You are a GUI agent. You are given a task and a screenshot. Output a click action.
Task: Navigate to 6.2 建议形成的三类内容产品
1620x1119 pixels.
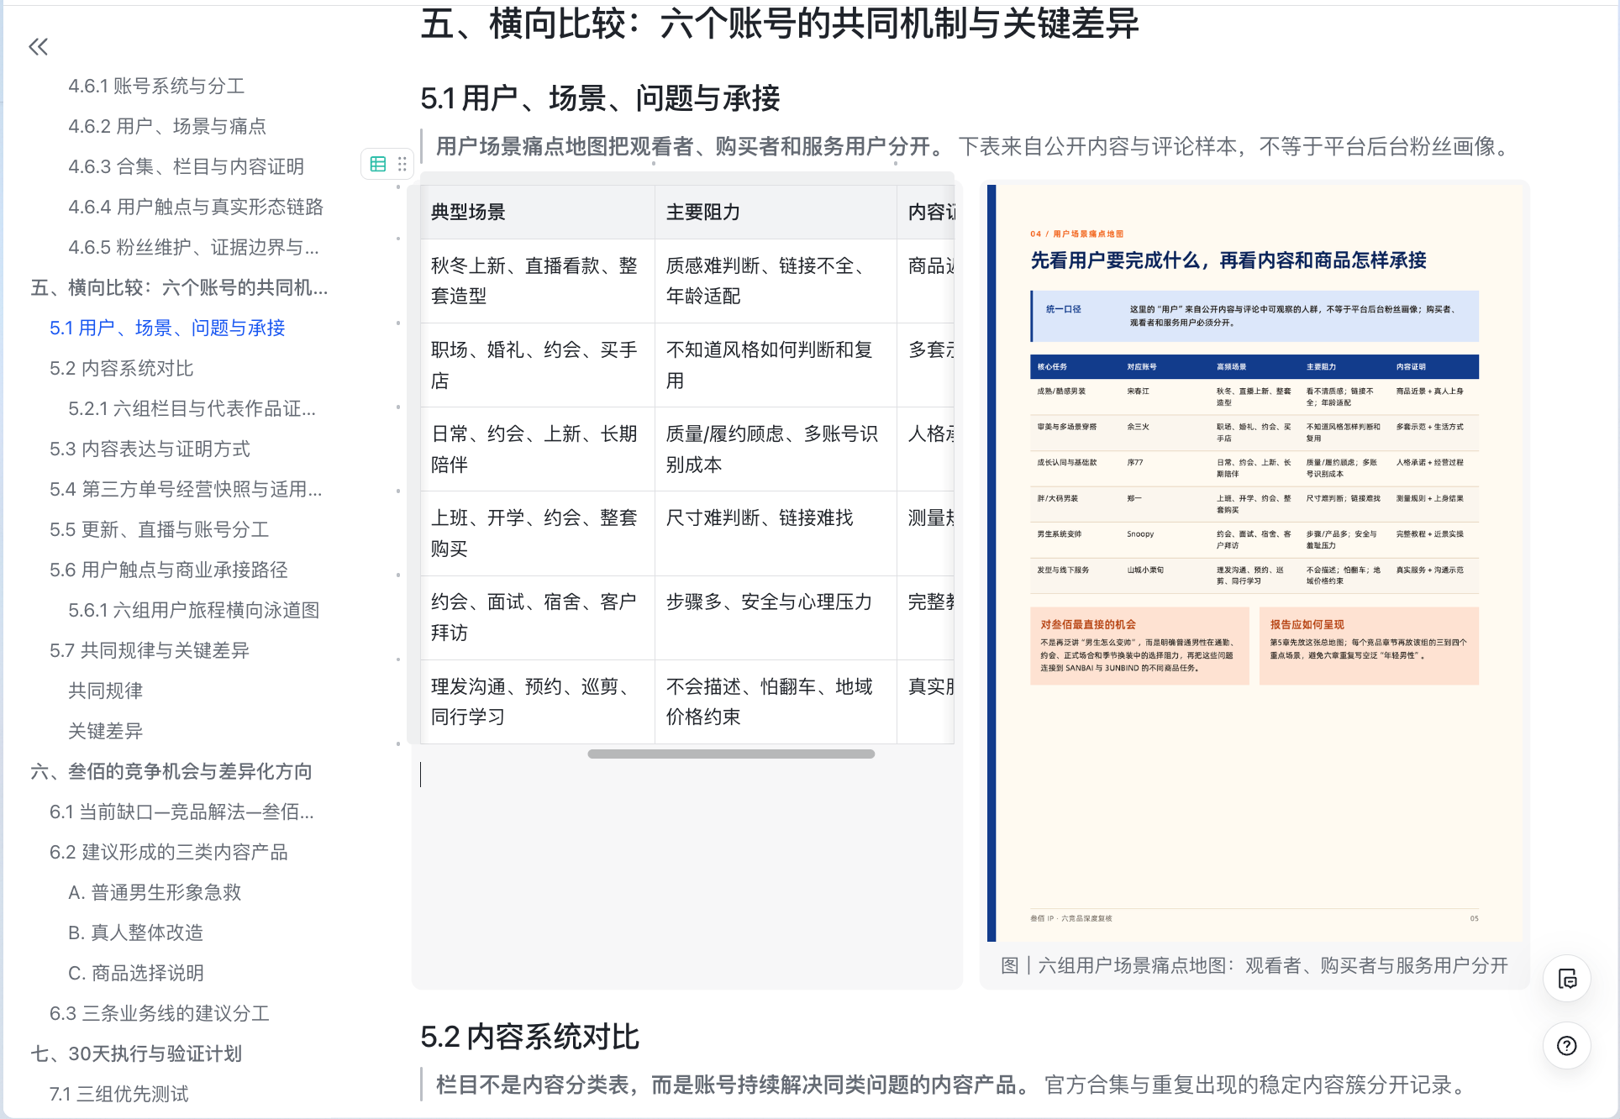tap(168, 852)
